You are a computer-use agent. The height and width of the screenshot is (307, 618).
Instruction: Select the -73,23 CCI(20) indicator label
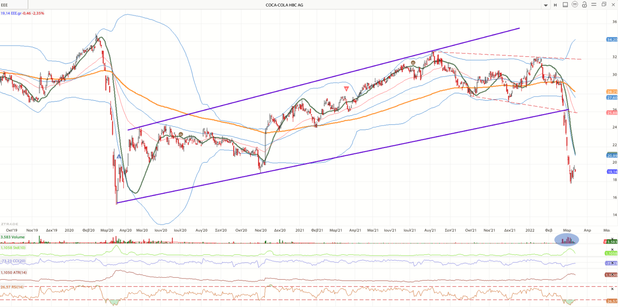pyautogui.click(x=13, y=261)
